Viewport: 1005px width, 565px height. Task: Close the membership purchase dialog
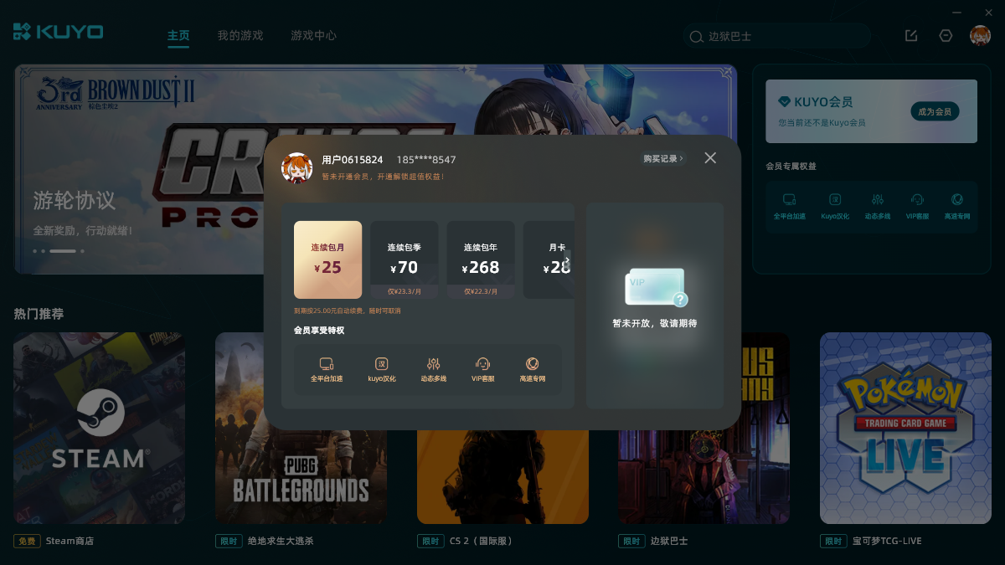tap(710, 158)
